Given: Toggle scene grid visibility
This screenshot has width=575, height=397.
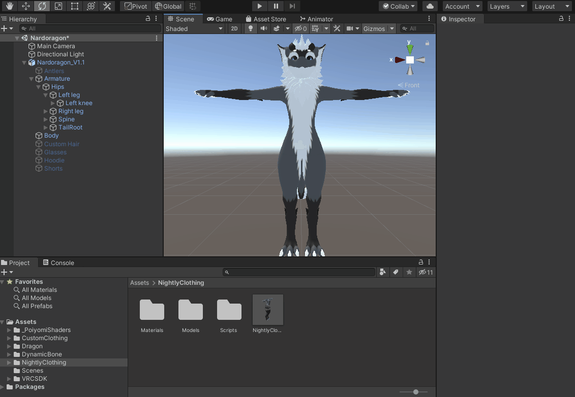Looking at the screenshot, I should [315, 28].
